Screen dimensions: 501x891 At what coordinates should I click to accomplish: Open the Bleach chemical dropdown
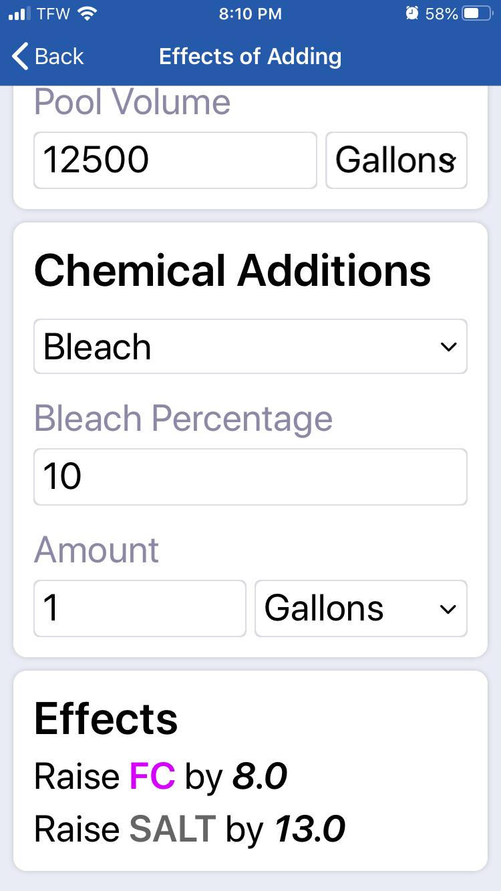(251, 346)
